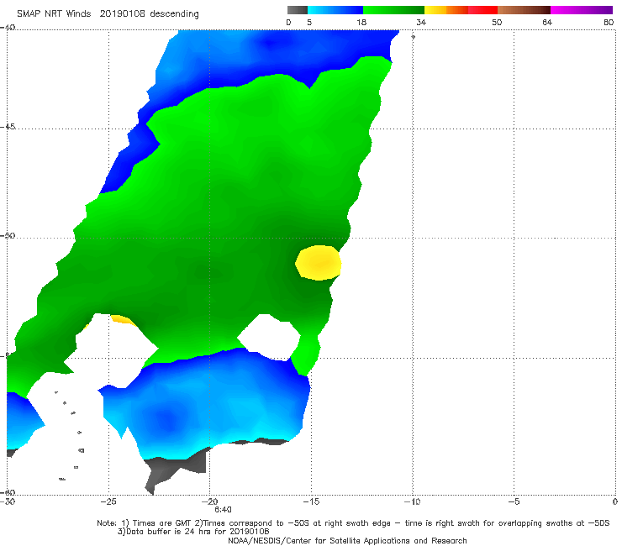This screenshot has width=622, height=546.
Task: Click the swath time label '6:40'
Action: pyautogui.click(x=223, y=510)
